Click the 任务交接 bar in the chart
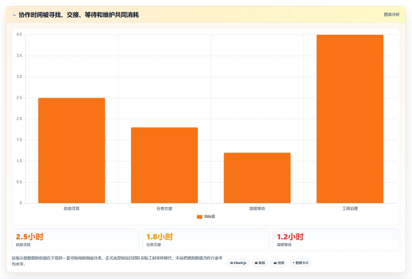Viewport: 412px width, 279px height. click(164, 165)
